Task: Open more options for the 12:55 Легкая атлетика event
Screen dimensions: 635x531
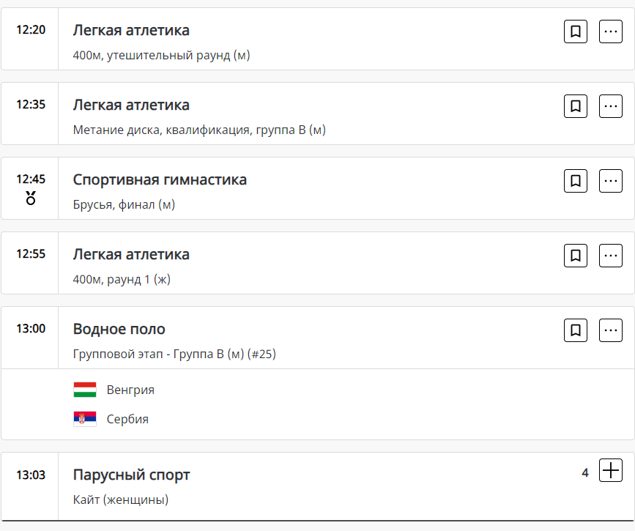Action: [x=611, y=256]
